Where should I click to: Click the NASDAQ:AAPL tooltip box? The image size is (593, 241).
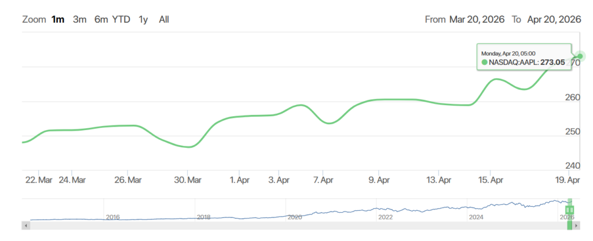(520, 57)
